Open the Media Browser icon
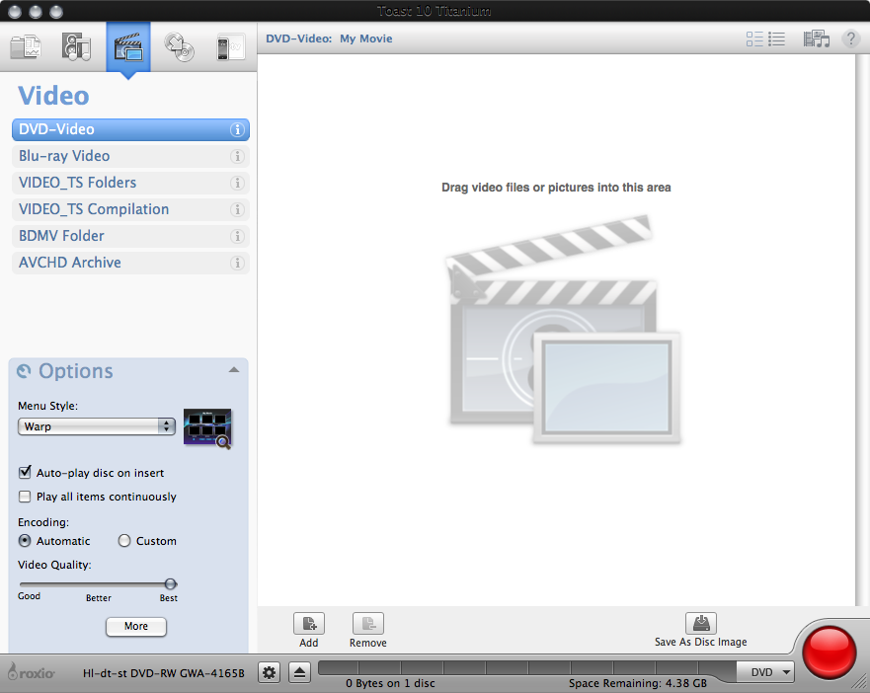Screen dimensions: 870x693 [x=816, y=38]
